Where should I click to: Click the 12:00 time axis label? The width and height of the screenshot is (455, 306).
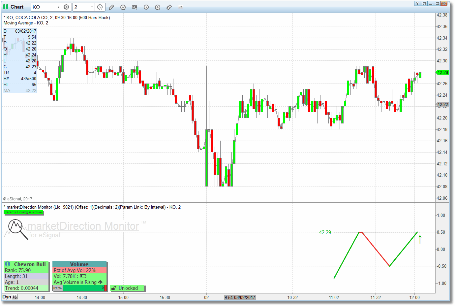[414, 297]
